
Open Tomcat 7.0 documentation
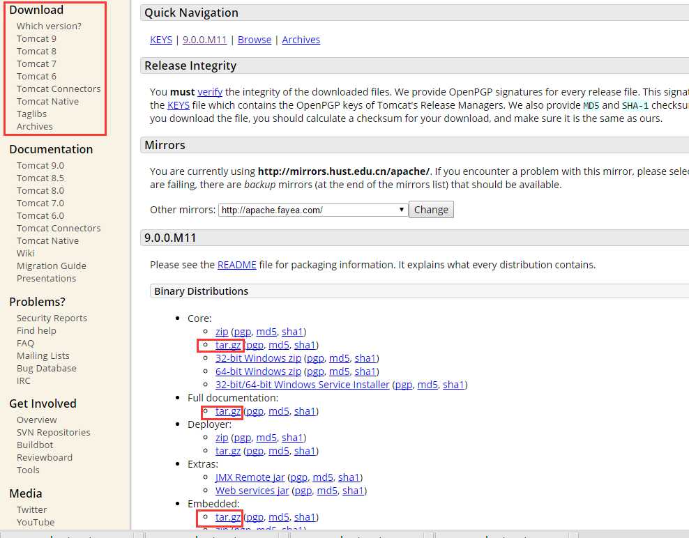[40, 203]
